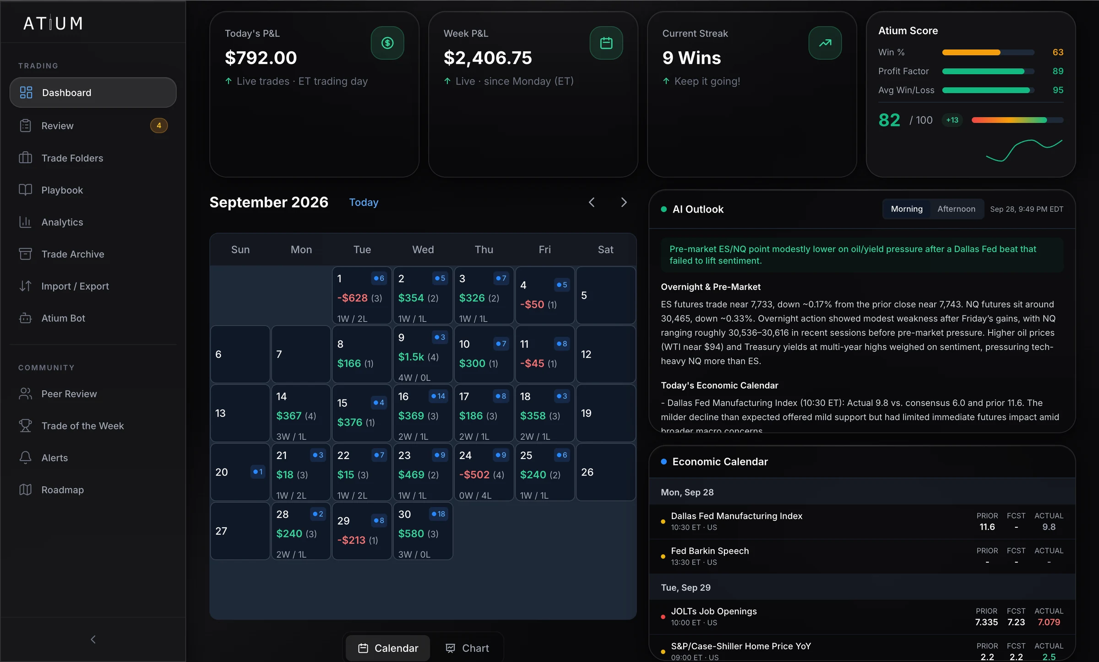Screen dimensions: 1099x662
Task: Click the Avg Win/Loss progress bar
Action: [x=988, y=90]
